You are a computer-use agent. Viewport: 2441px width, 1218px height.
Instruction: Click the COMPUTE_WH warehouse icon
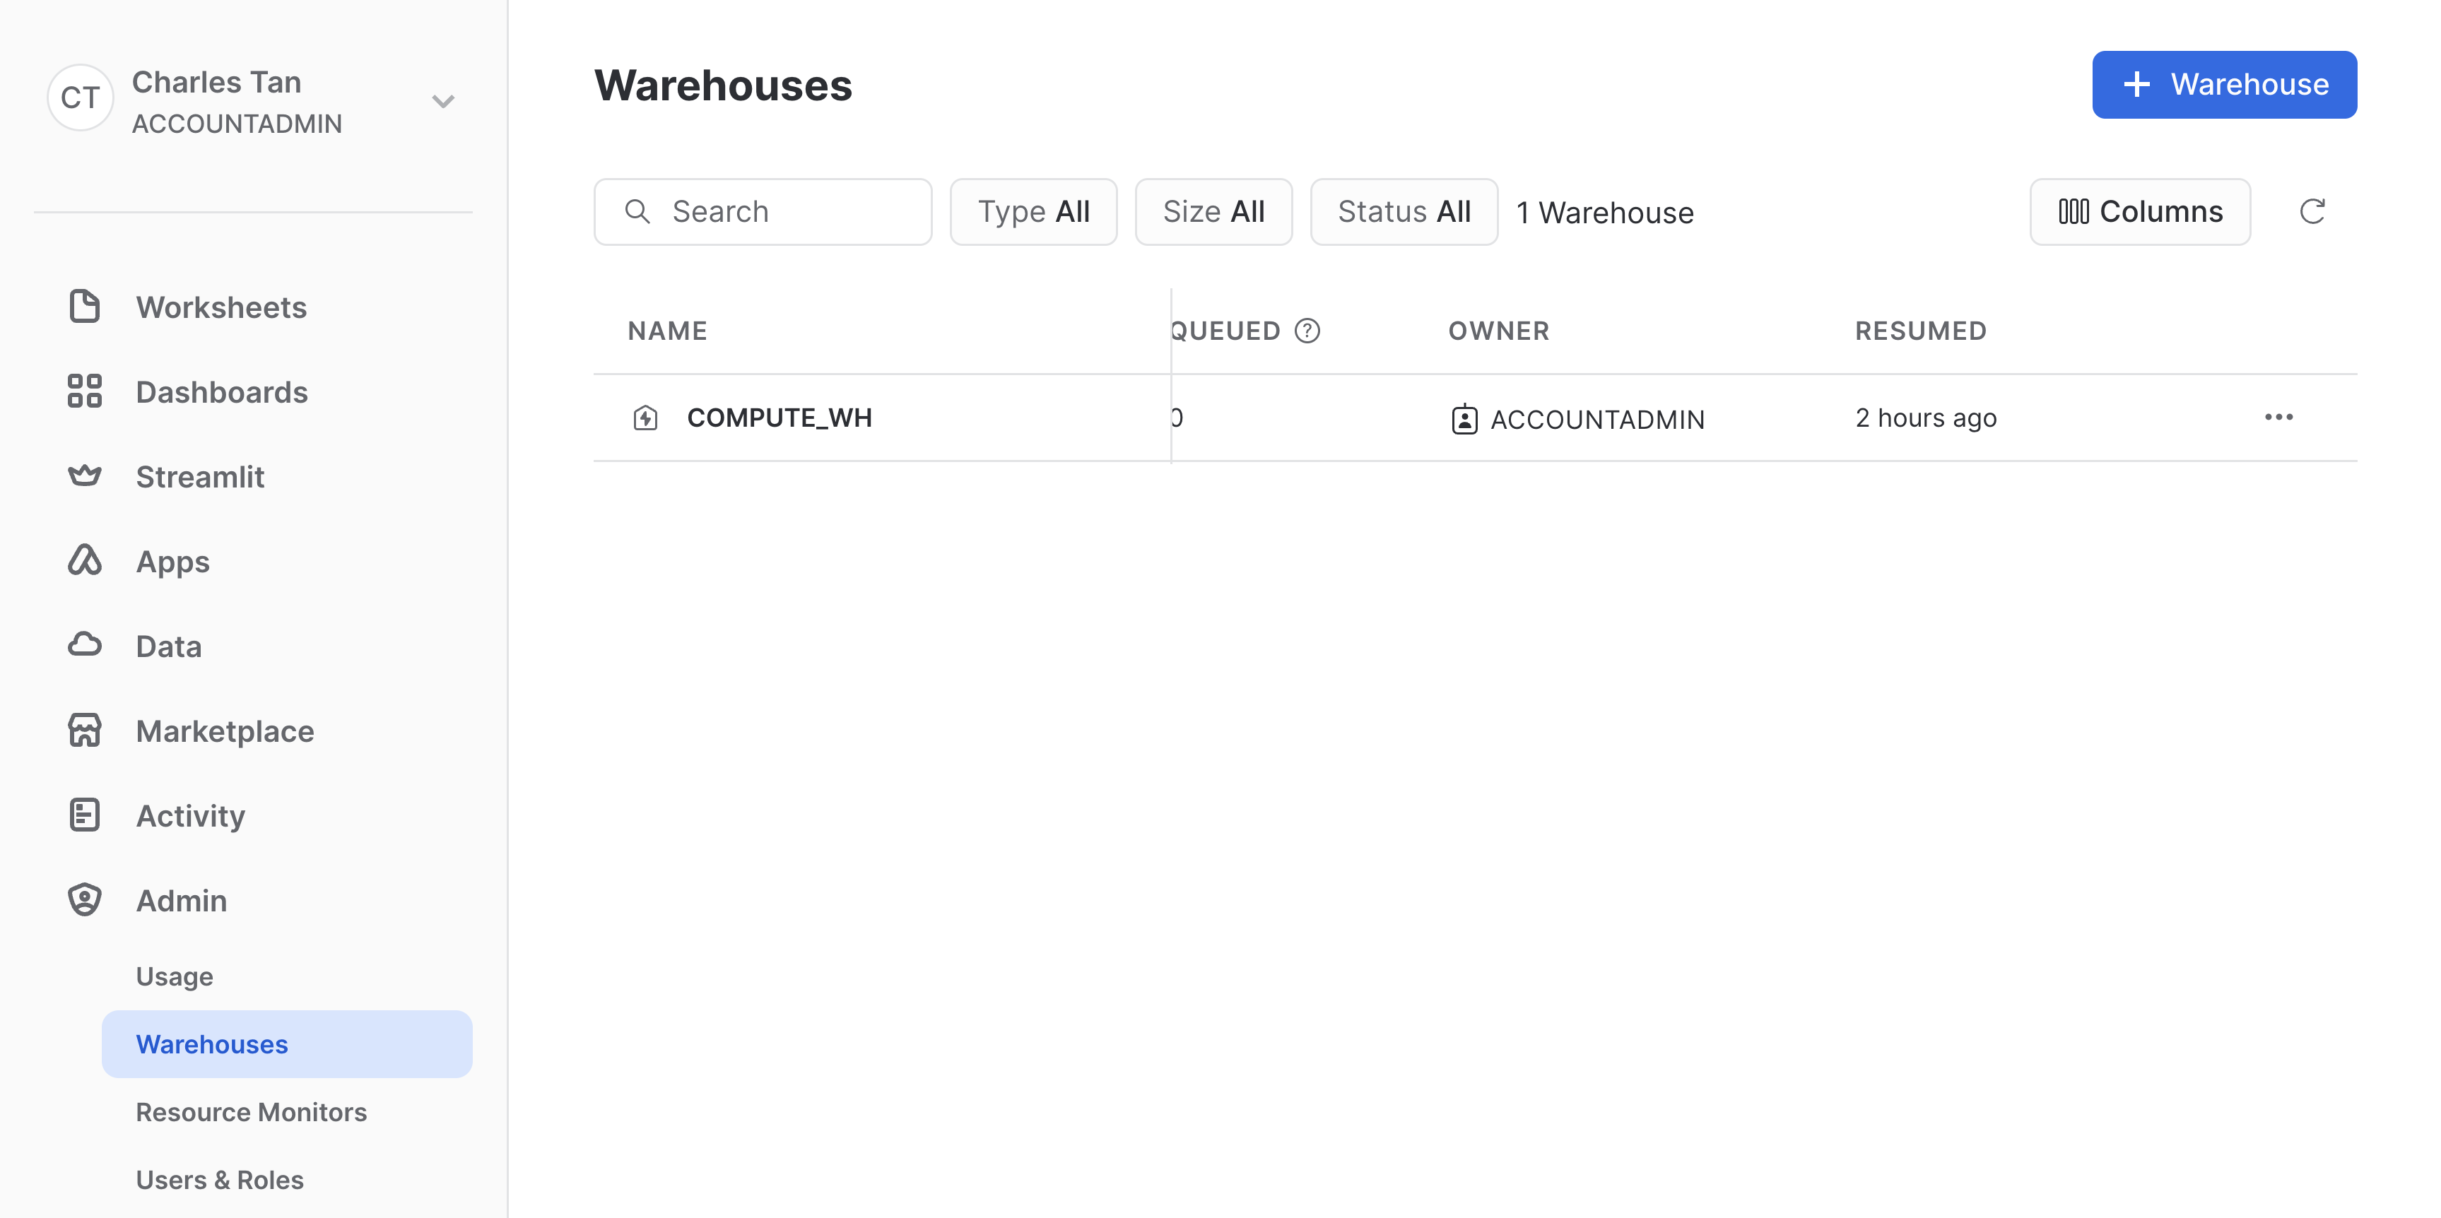(x=645, y=418)
